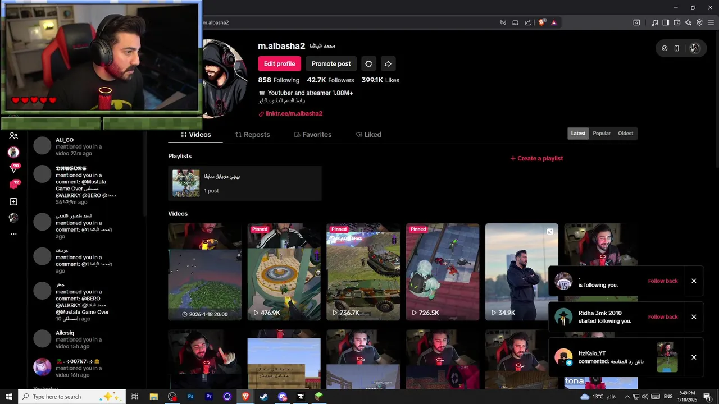Open Photoshop from the taskbar

[190, 397]
